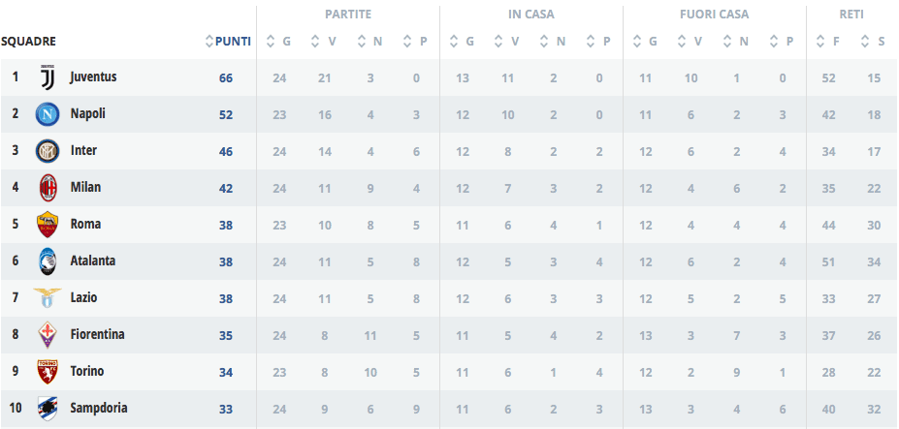Open the Napoli team name link
The width and height of the screenshot is (899, 429).
(87, 113)
